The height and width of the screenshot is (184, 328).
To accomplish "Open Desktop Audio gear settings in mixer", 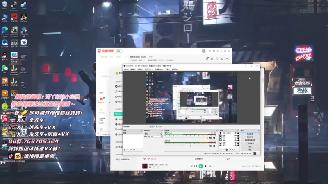I will coord(214,146).
